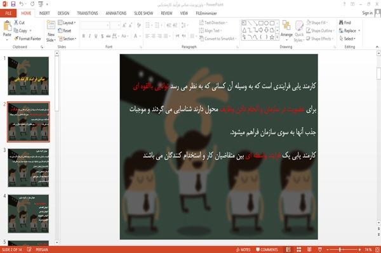Decrease font size with the small A icon

point(131,25)
